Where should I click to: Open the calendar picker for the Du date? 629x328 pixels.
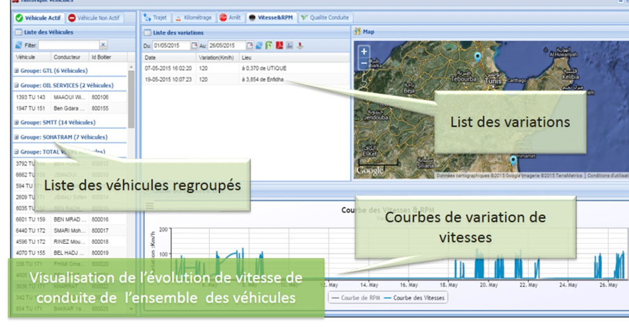(194, 46)
